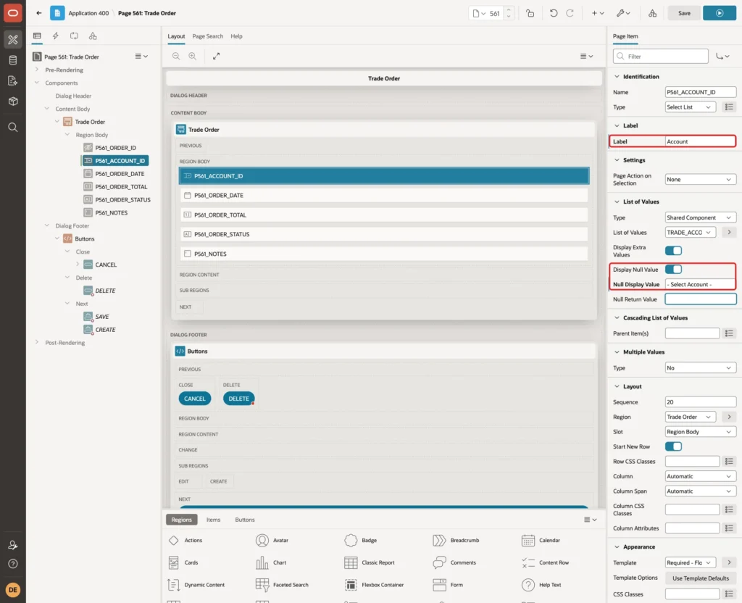Open the Column Span Automatic dropdown

pyautogui.click(x=701, y=491)
